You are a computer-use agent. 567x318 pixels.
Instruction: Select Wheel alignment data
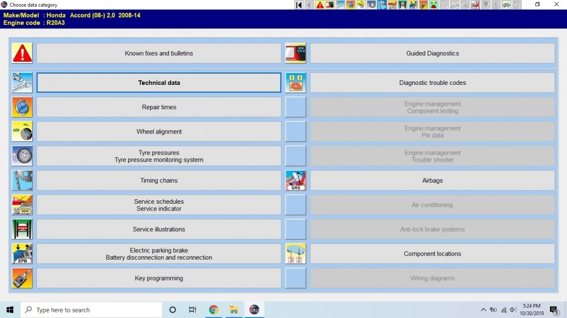(159, 131)
